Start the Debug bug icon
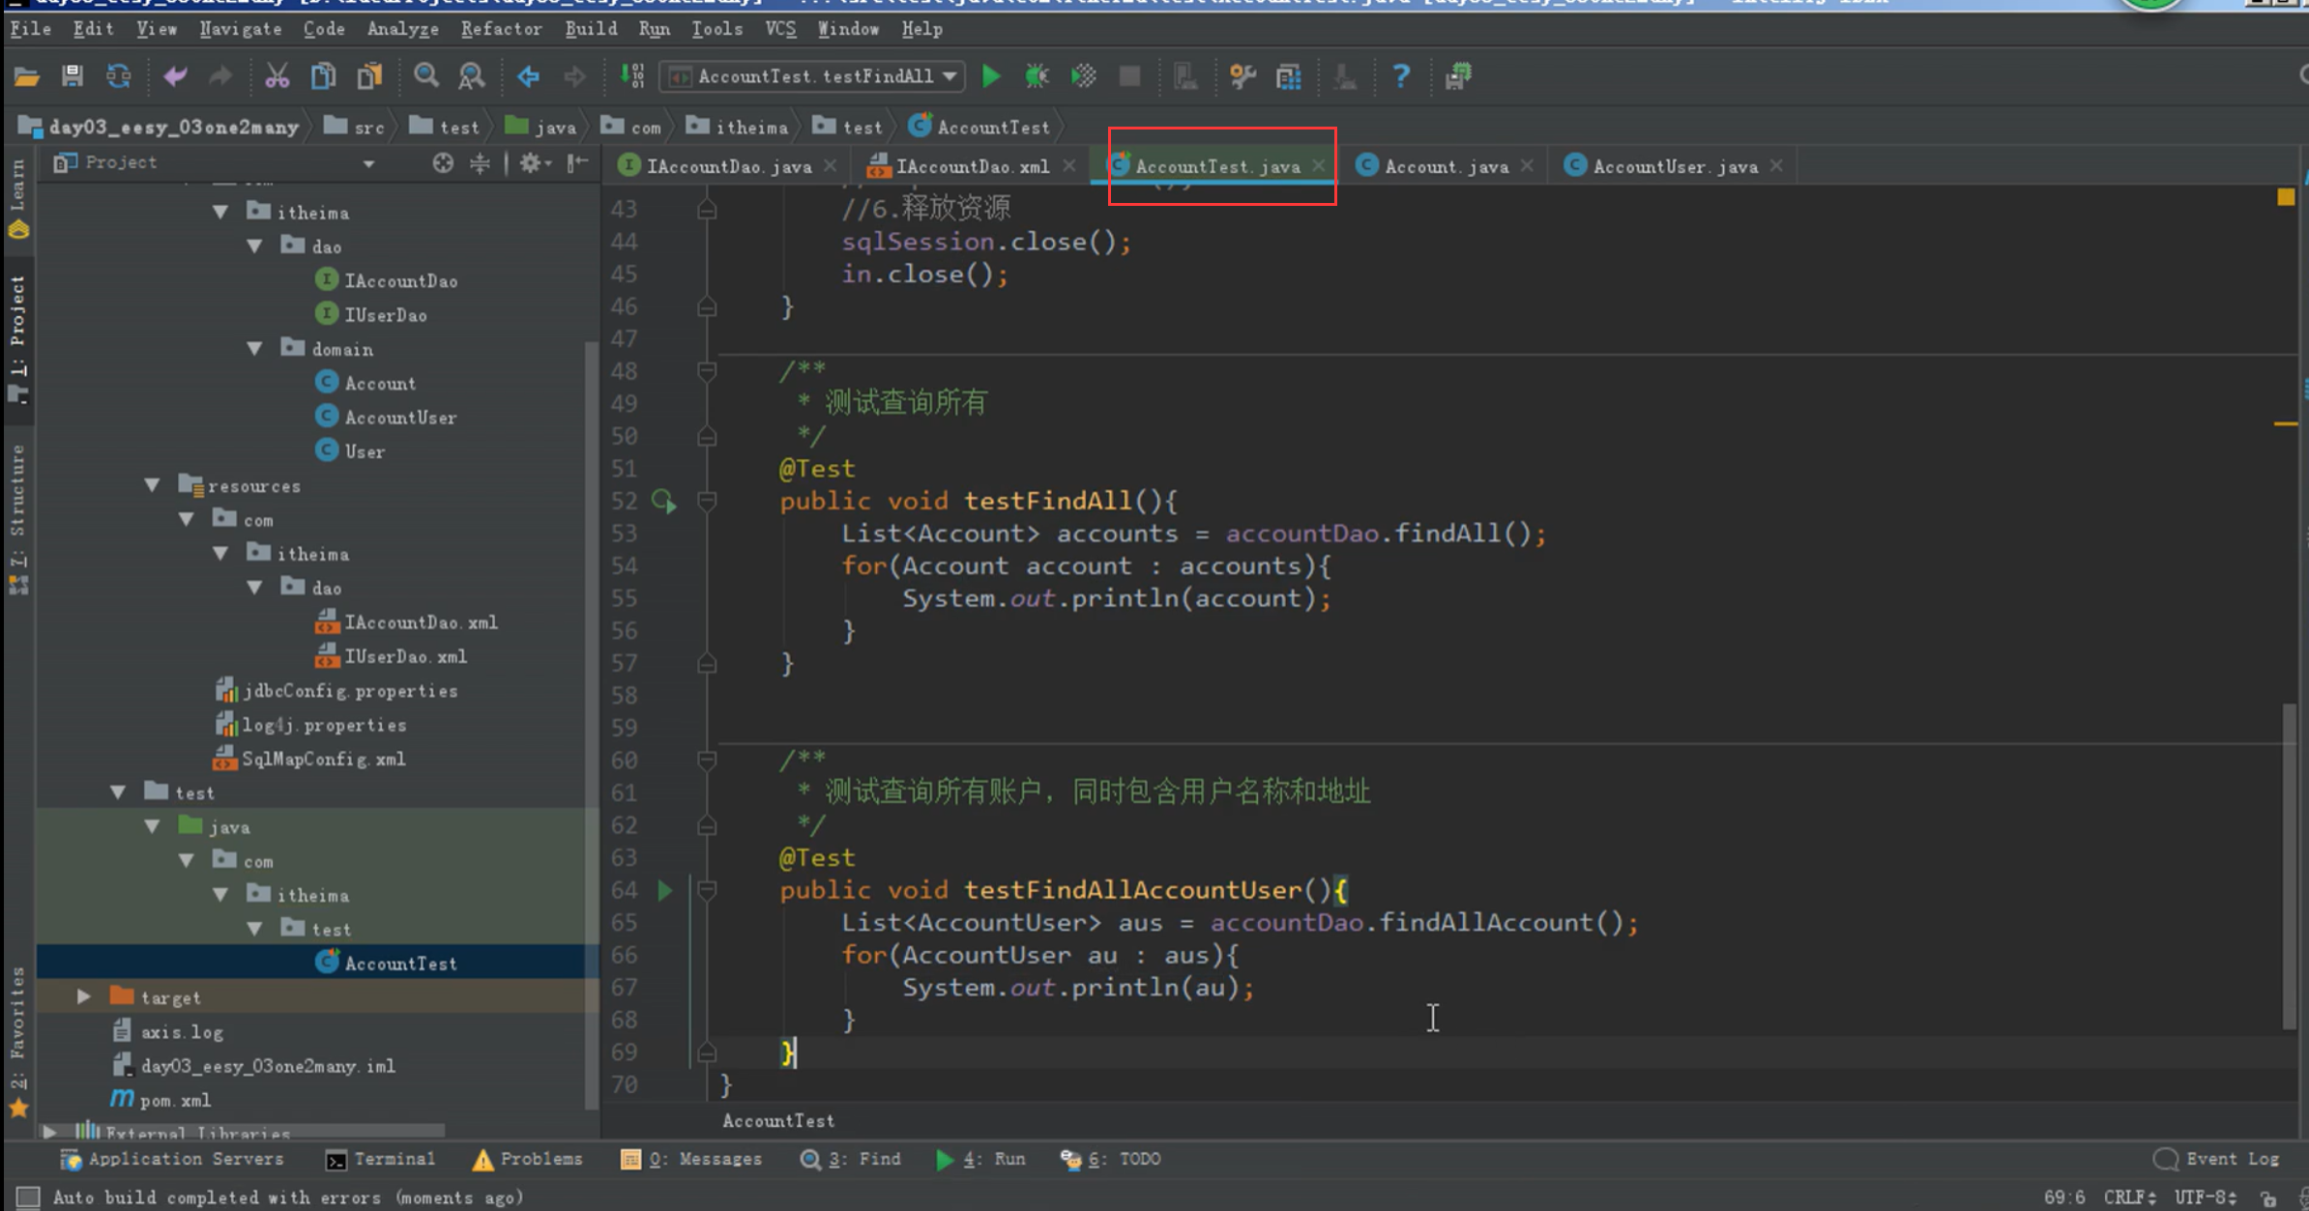The image size is (2309, 1211). point(1037,76)
